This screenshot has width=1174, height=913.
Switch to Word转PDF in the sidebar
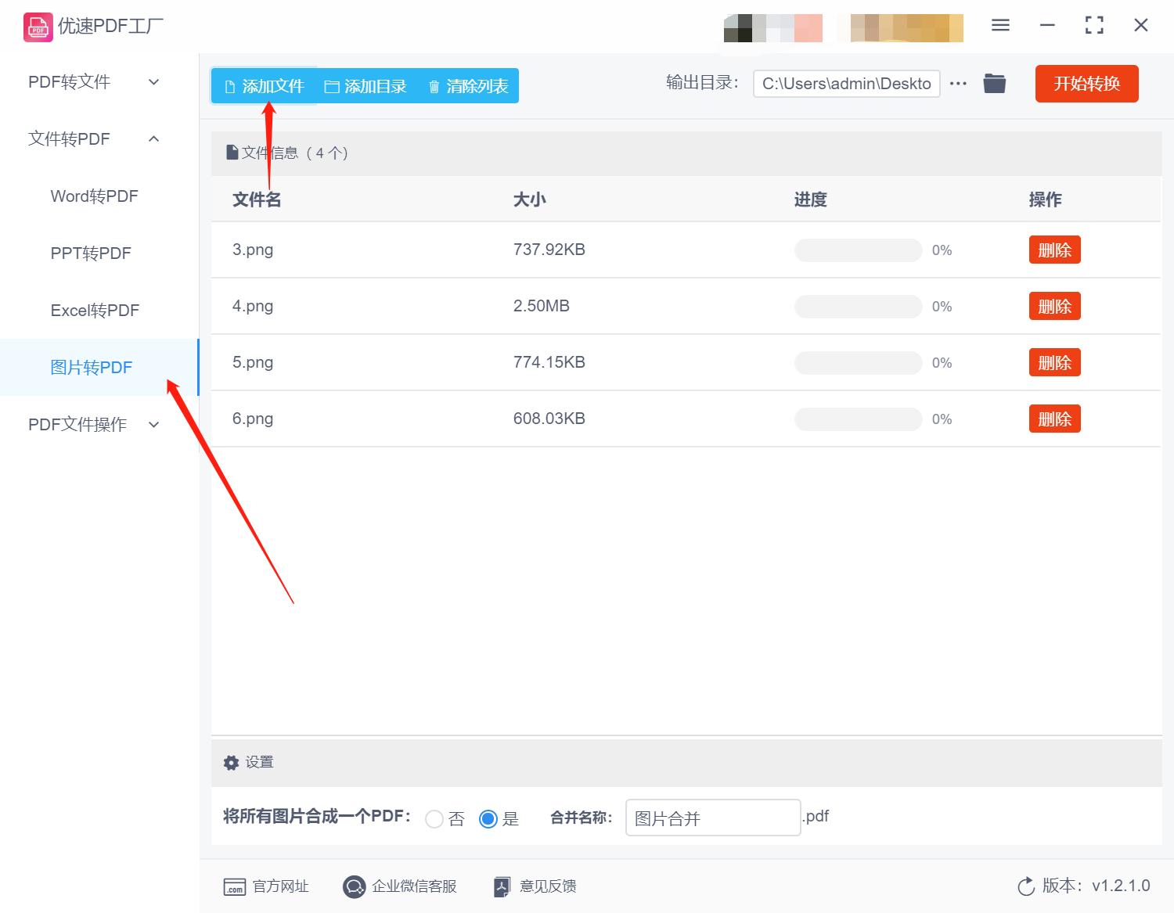(94, 196)
